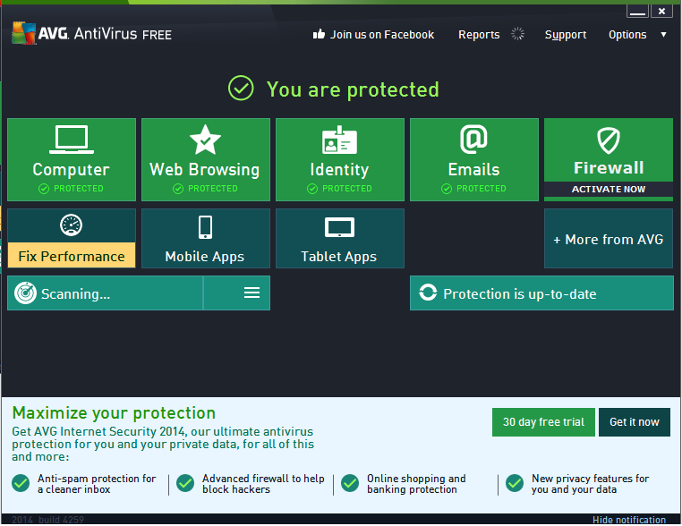Screen dimensions: 682x526
Task: Open the Computer protection tile
Action: coord(72,159)
